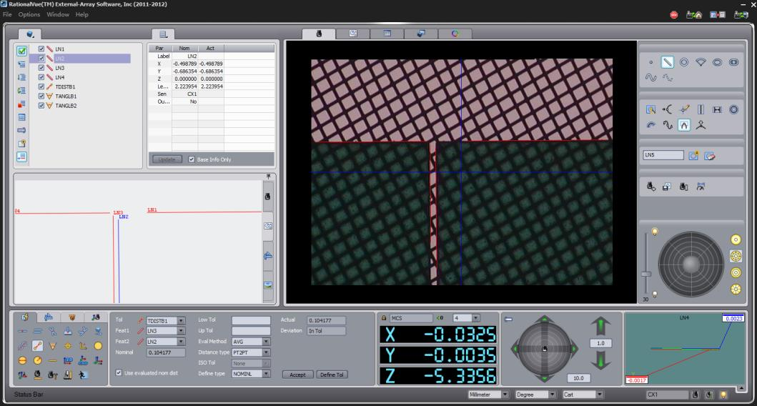Switch to the camera view tab

point(319,34)
